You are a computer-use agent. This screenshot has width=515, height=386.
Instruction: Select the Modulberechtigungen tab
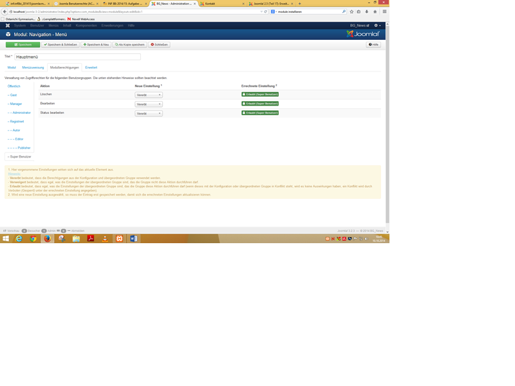pos(64,68)
